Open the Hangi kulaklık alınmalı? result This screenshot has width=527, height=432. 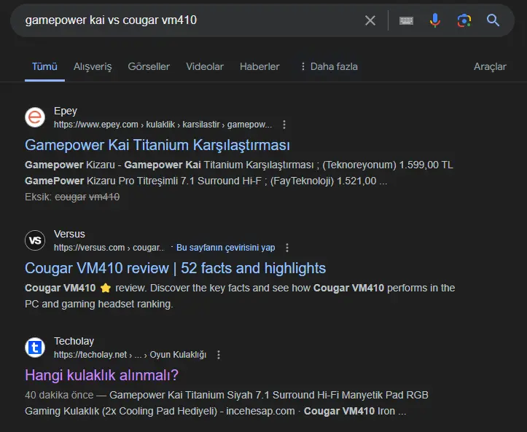click(101, 375)
